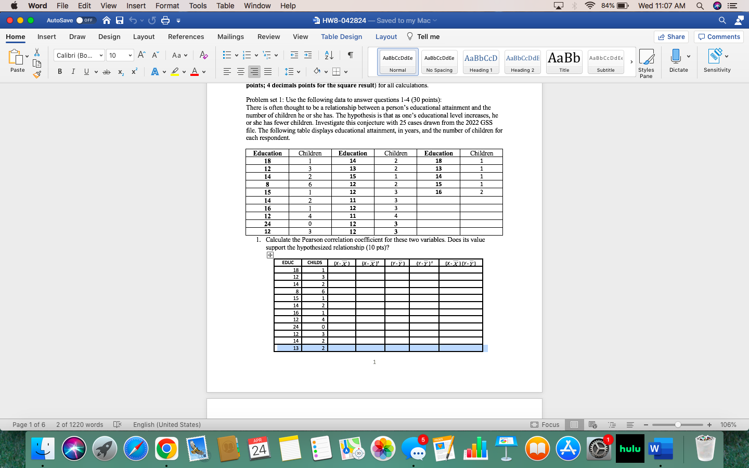Apply subscript to selected text
Screen dimensions: 749x468
(120, 71)
